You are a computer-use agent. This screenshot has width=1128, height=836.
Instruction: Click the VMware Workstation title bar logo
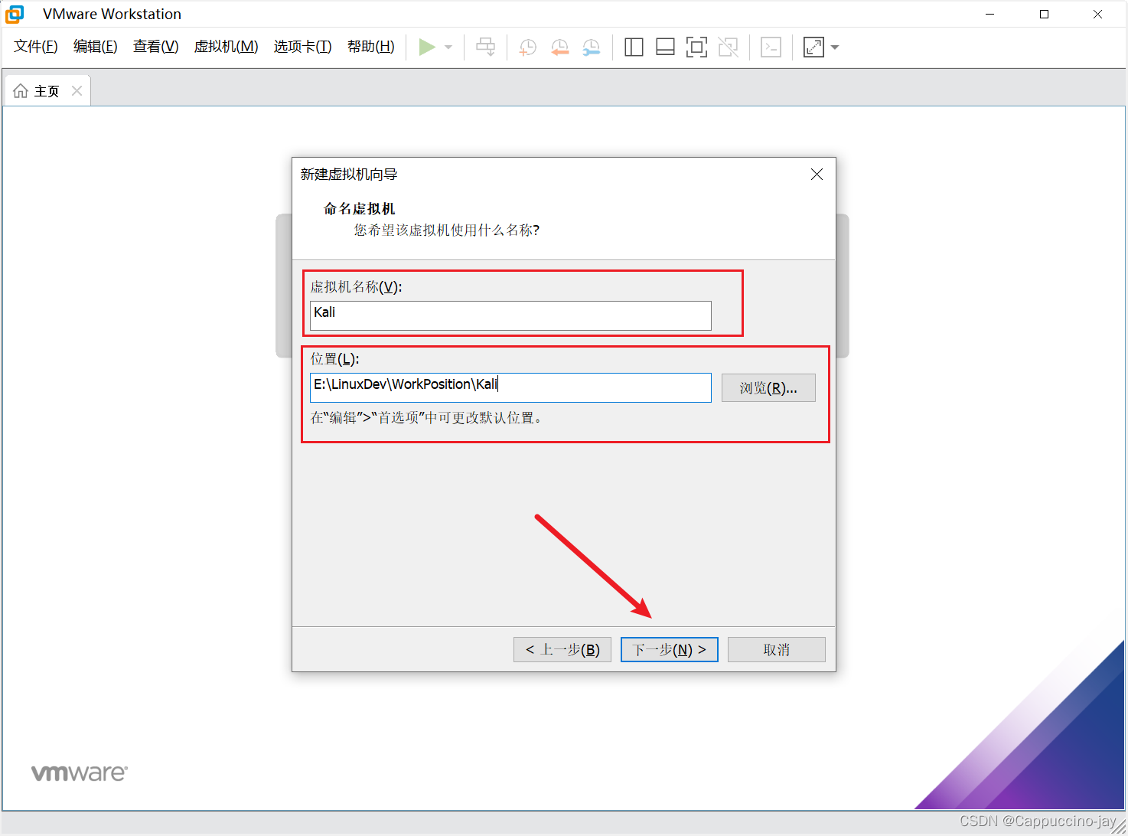[x=15, y=14]
